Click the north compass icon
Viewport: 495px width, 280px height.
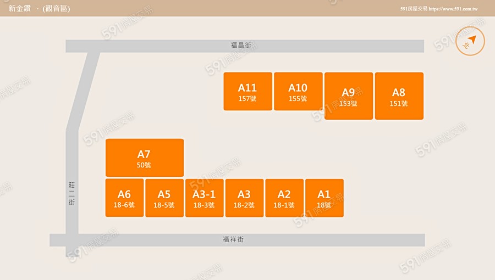470,41
